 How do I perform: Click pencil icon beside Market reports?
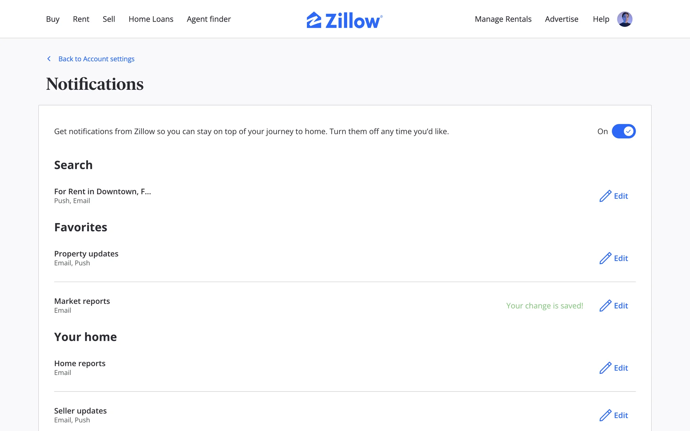(x=605, y=306)
